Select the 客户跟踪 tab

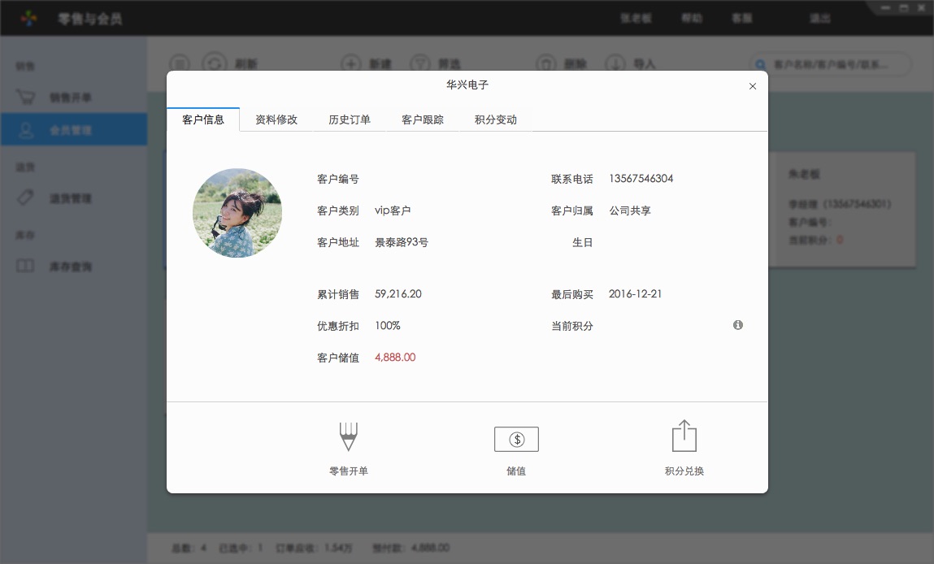(x=423, y=119)
